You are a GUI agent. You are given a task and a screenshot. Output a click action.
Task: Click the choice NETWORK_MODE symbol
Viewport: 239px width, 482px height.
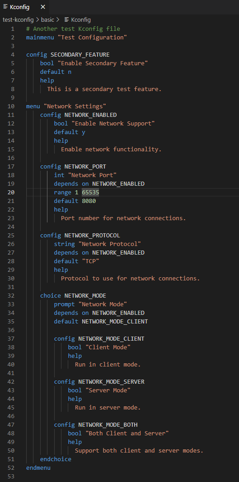(x=85, y=296)
